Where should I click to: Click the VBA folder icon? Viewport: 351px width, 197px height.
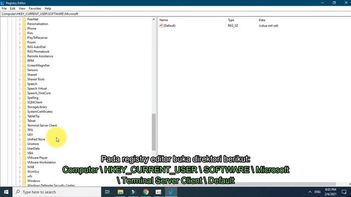click(x=24, y=153)
